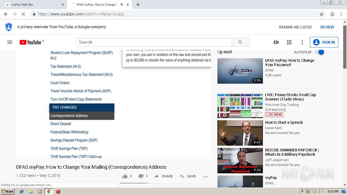
Task: Click the '1,722 views • May 3, 2019' text
Action: pos(38,175)
